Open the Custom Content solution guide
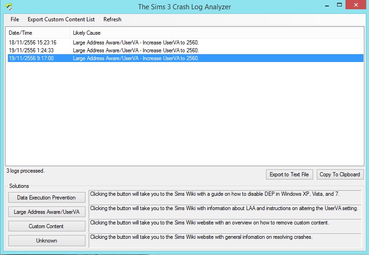This screenshot has height=255, width=369. [x=47, y=226]
